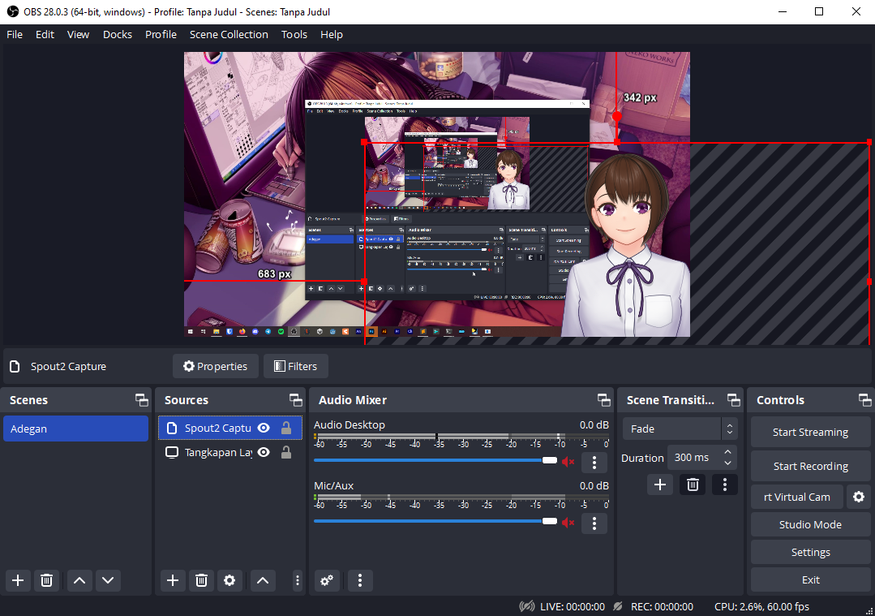875x616 pixels.
Task: Undock the Scene Transitions panel
Action: (734, 400)
